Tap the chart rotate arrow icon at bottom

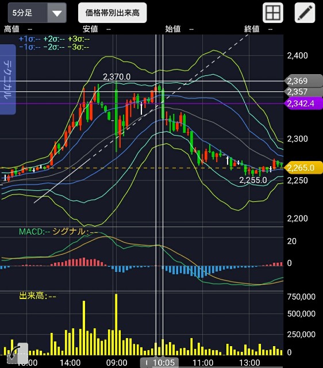(18, 352)
